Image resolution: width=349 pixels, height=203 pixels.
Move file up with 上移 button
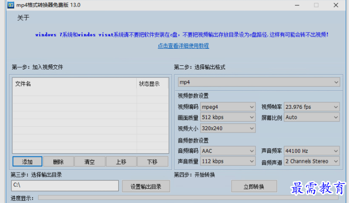(x=121, y=161)
